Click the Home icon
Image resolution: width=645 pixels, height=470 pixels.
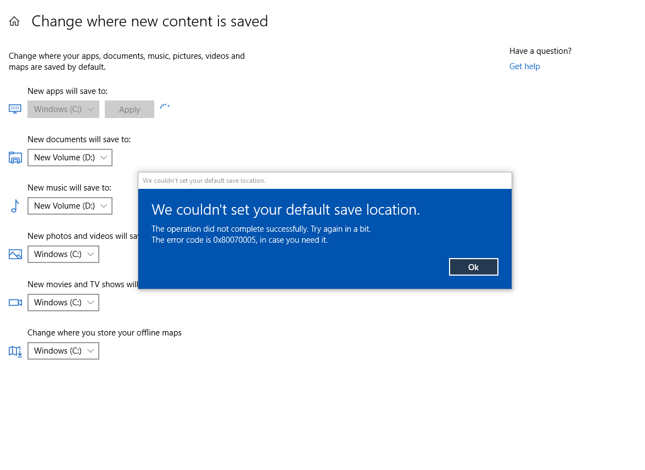pos(13,21)
